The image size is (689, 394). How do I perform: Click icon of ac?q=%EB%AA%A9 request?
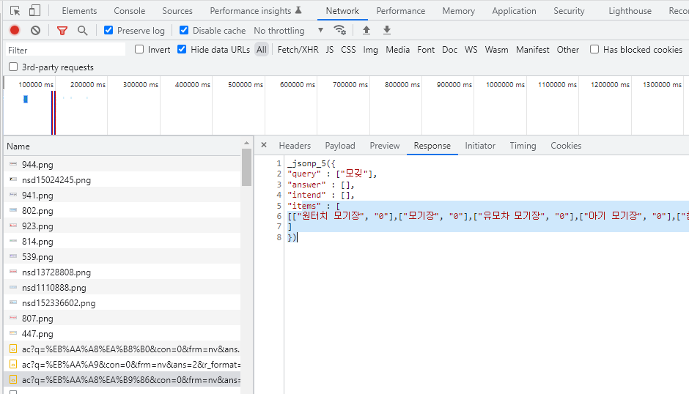[13, 364]
